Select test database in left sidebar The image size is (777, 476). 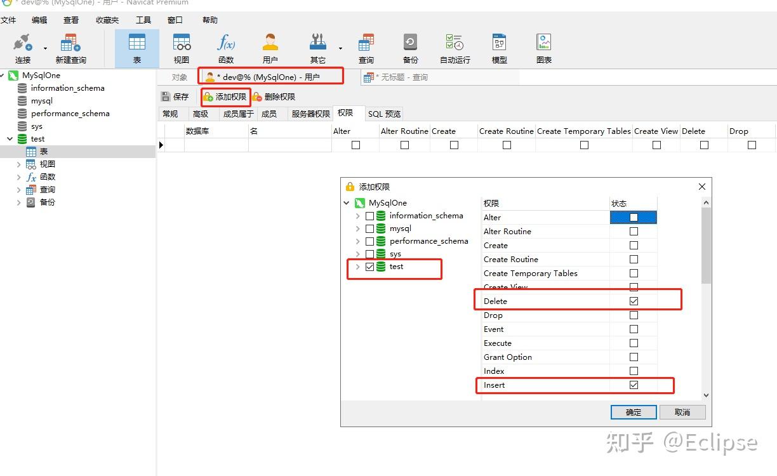[x=38, y=139]
